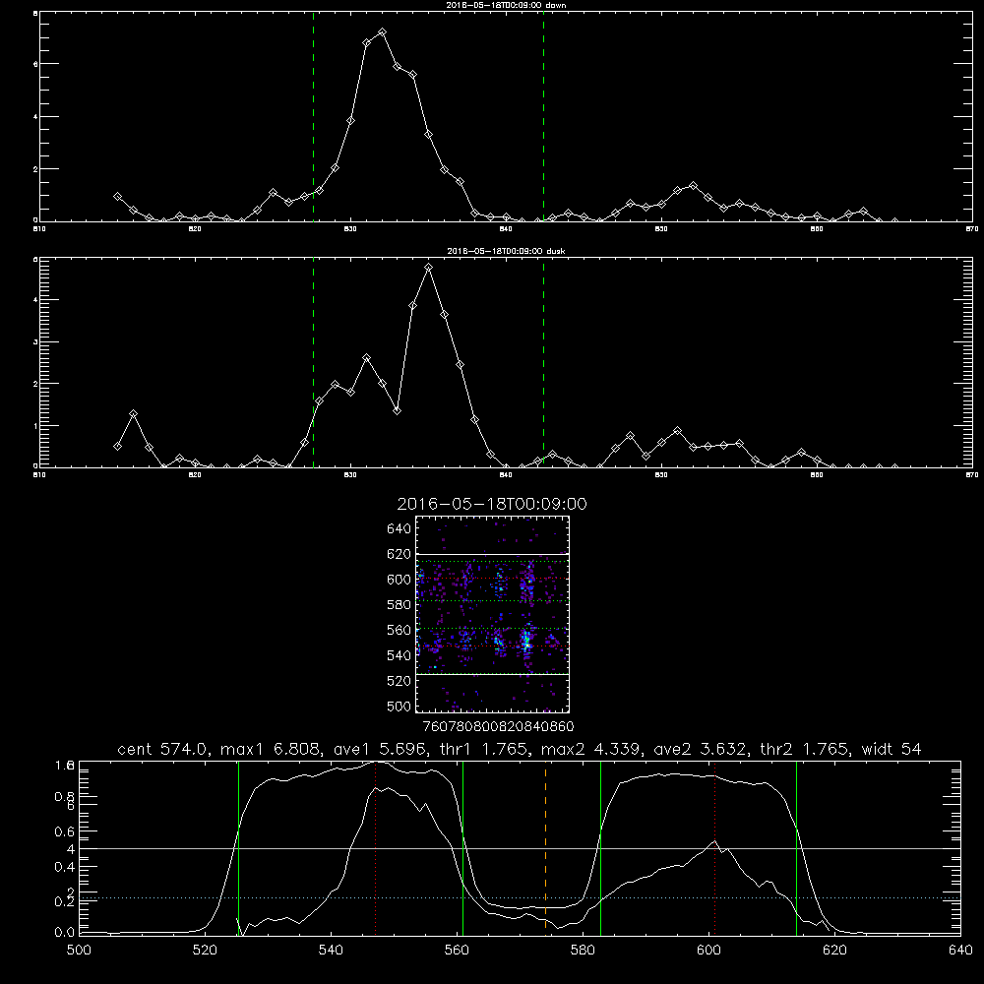Click the blue dotted threshold line in bottom plot
Viewport: 984px width, 984px height.
tap(520, 898)
